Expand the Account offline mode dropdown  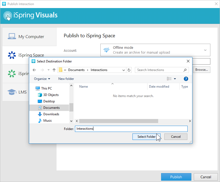click(205, 50)
